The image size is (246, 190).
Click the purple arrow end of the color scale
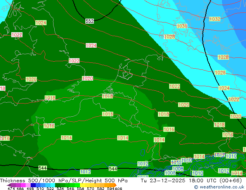click(x=9, y=185)
